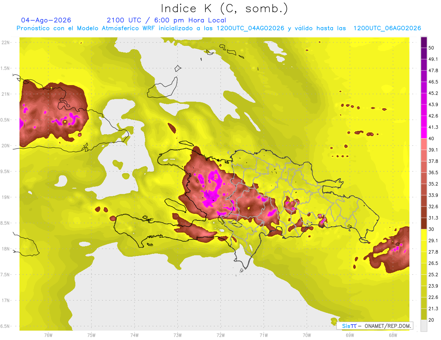Click the latitude axis label "22N"
Image resolution: width=441 pixels, height=340 pixels.
[x=6, y=43]
